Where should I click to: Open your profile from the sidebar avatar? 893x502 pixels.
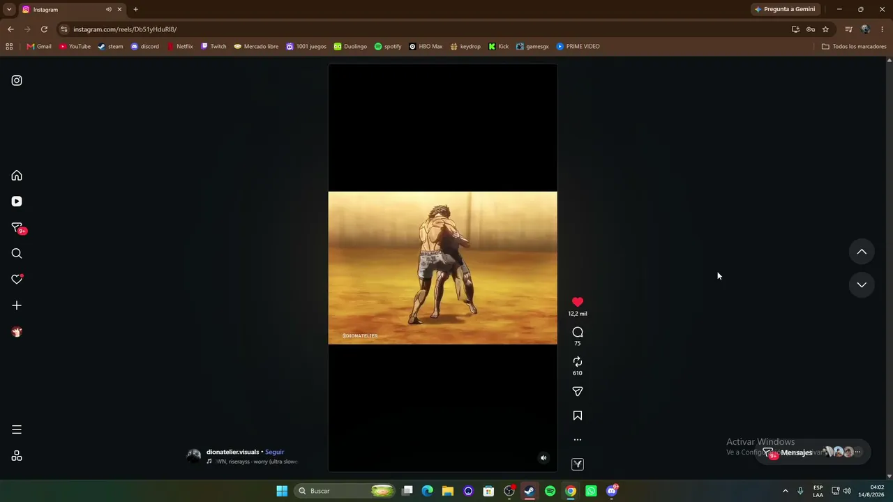(17, 332)
